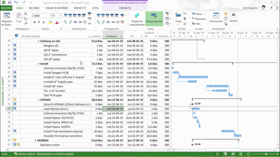Screen dimensions: 280x157
Task: Open the Nombre de tarea column filter arrow
Action: [89, 37]
